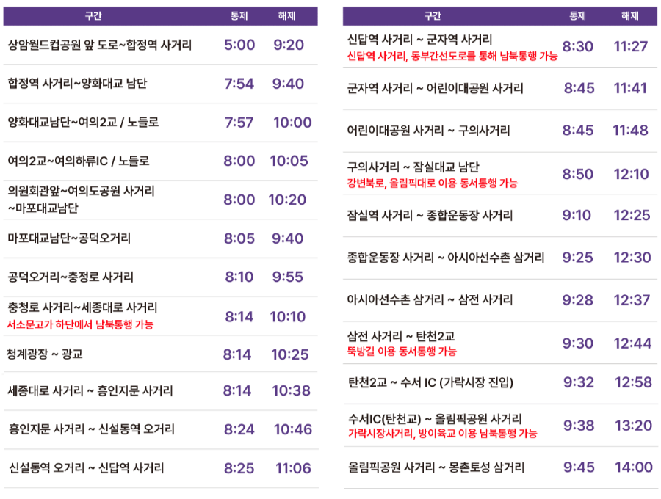Select the 청계광장 ~ 광교 section
This screenshot has height=499, width=661.
tap(45, 354)
